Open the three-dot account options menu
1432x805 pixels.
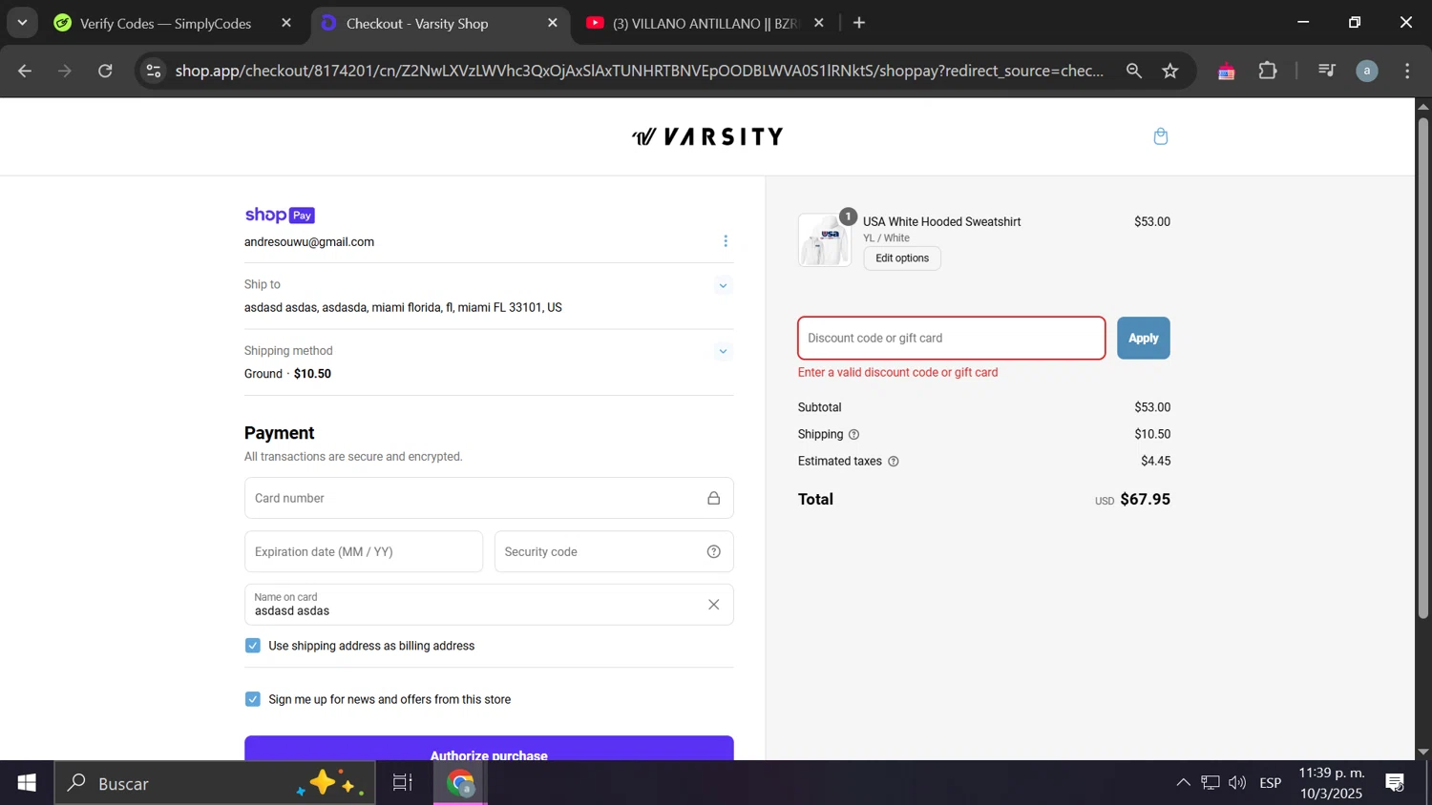pyautogui.click(x=726, y=241)
